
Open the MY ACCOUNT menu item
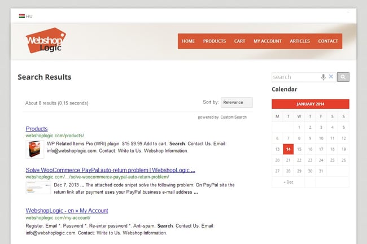pyautogui.click(x=268, y=41)
